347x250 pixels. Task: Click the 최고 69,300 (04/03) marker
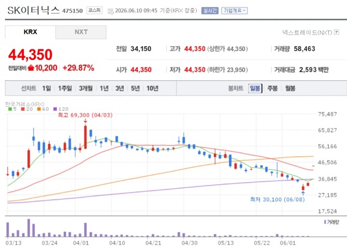click(x=85, y=115)
